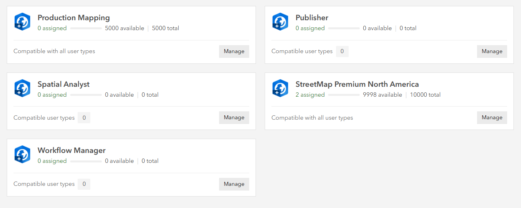
Task: Click "0 assigned" under Workflow Manager
Action: click(x=52, y=161)
